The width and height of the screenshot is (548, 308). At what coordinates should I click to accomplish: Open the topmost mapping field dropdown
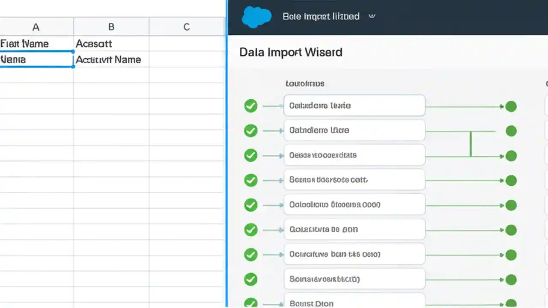click(354, 106)
